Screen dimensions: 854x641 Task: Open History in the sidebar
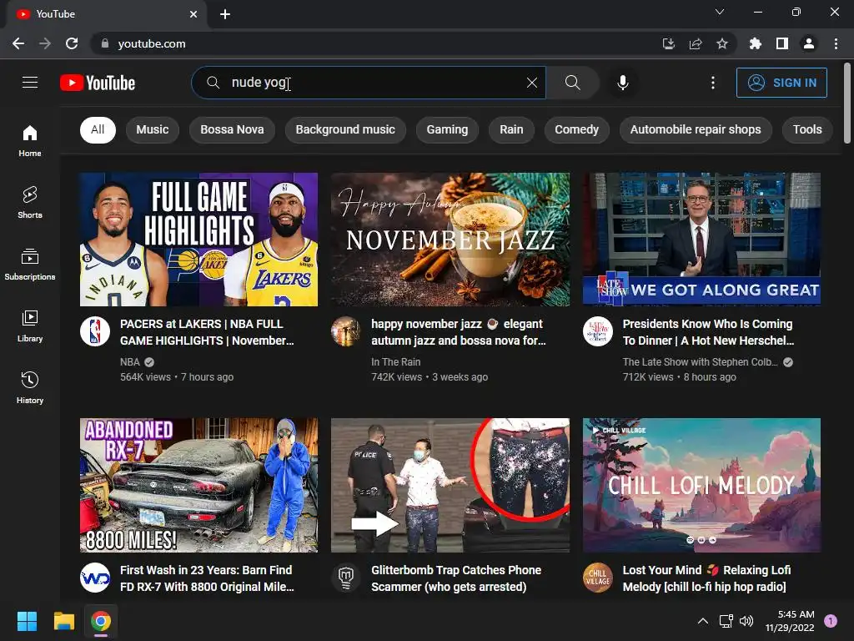tap(30, 387)
